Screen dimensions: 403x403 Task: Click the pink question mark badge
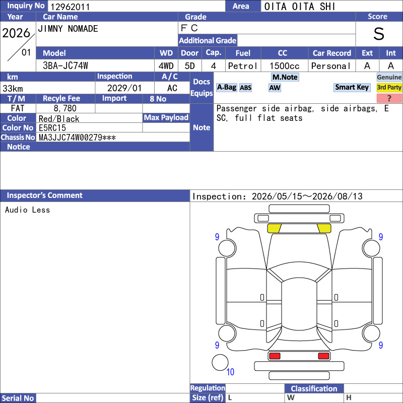pyautogui.click(x=389, y=98)
